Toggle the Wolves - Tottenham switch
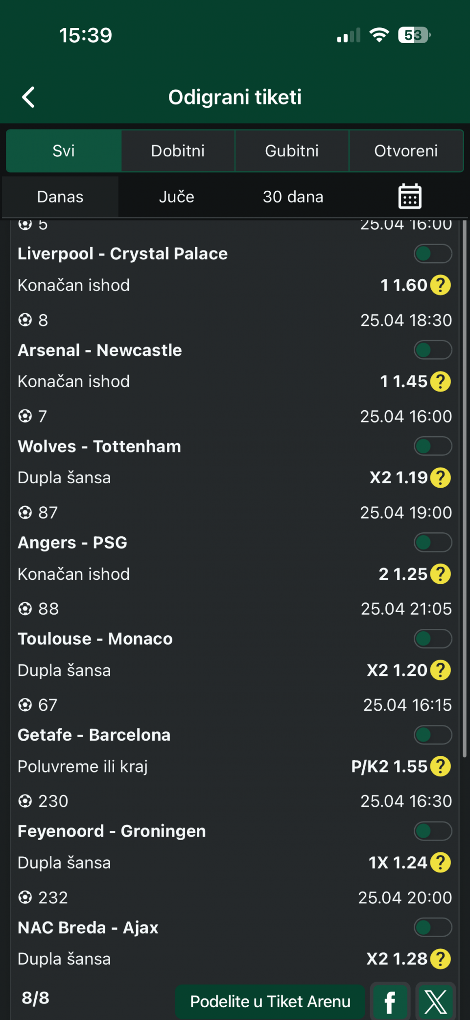Image resolution: width=470 pixels, height=1020 pixels. [433, 447]
